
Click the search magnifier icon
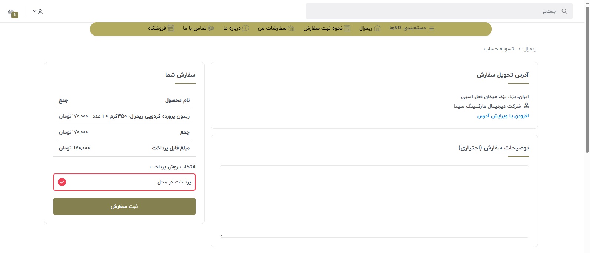[564, 11]
